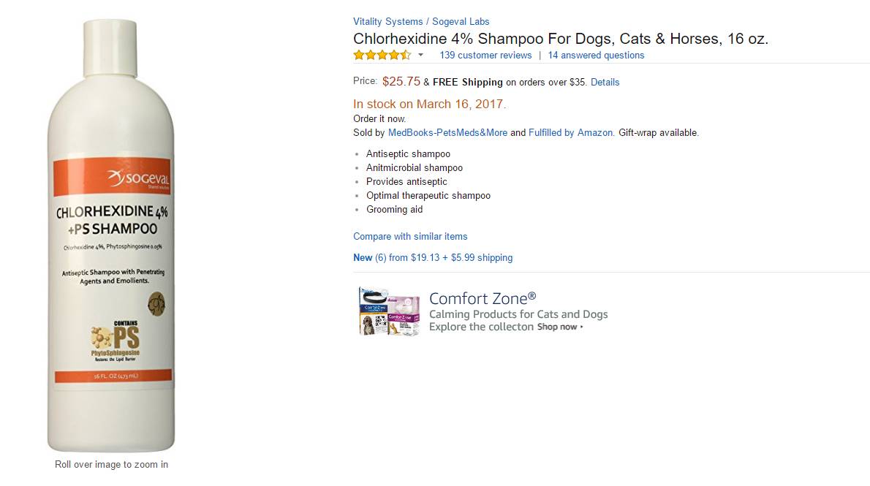The width and height of the screenshot is (870, 486).
Task: View the 14 answered questions
Action: pos(596,56)
